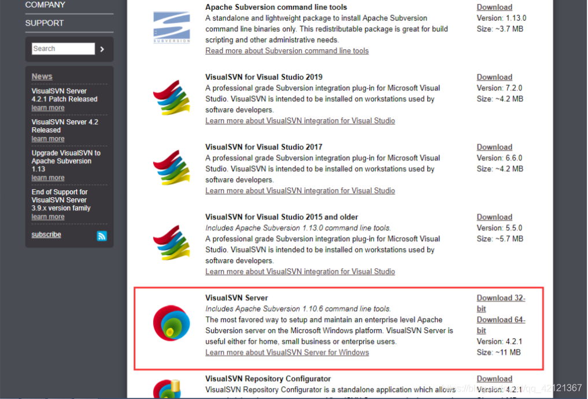This screenshot has width=588, height=399.
Task: Click 'Size: ~3.7 MB' text
Action: (x=500, y=29)
